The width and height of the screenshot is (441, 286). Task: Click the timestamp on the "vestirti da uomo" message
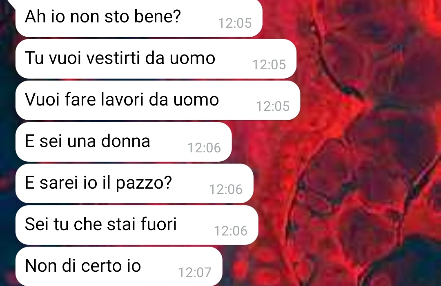(x=269, y=64)
